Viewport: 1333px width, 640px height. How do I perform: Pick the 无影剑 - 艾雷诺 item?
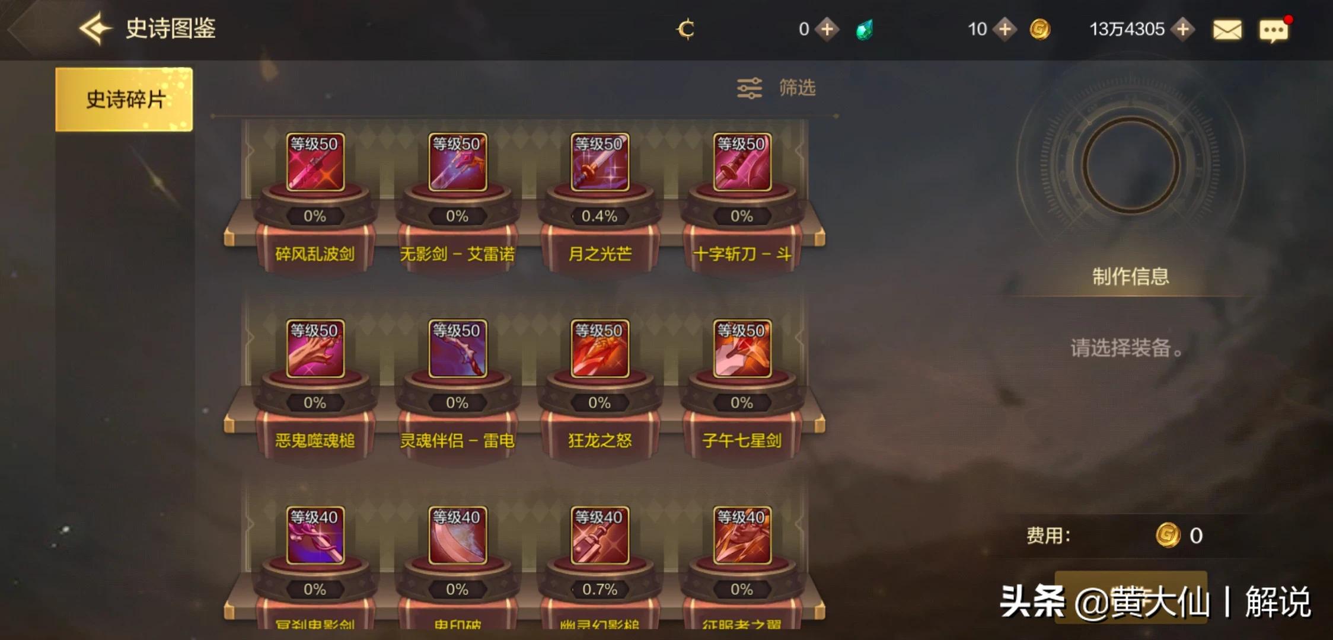click(457, 162)
